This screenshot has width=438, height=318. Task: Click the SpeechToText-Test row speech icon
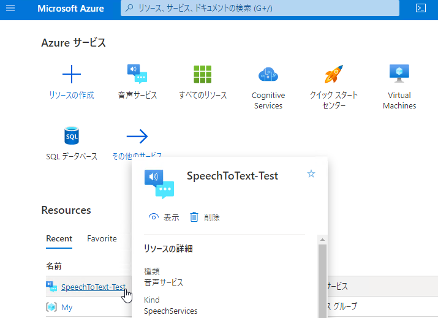(x=51, y=287)
